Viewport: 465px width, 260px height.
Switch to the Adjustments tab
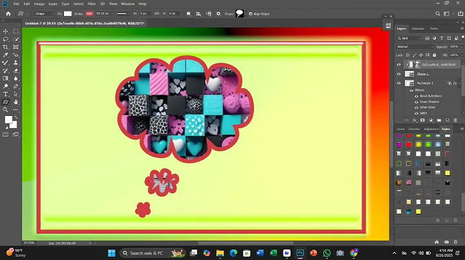click(x=431, y=129)
